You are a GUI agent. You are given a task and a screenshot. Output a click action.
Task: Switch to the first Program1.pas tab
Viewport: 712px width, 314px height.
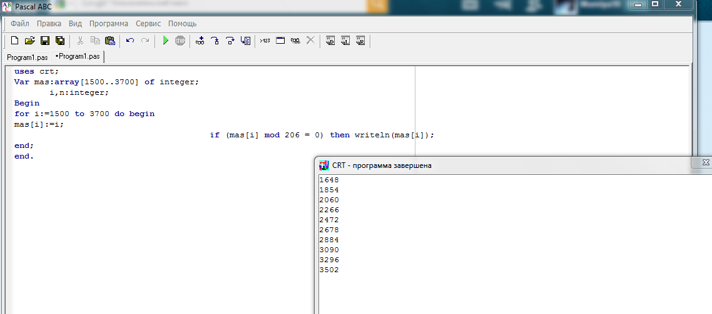point(28,57)
